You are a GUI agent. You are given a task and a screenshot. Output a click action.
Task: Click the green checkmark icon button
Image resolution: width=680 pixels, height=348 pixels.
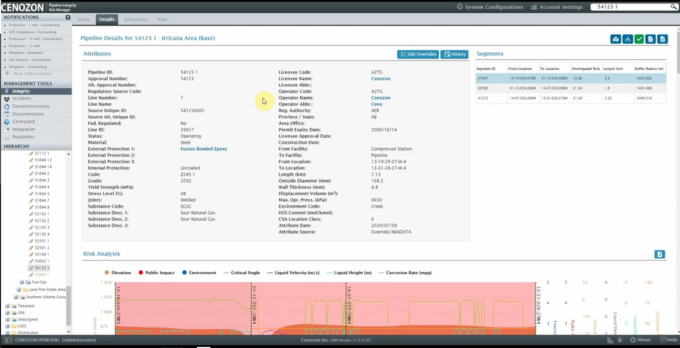click(639, 39)
